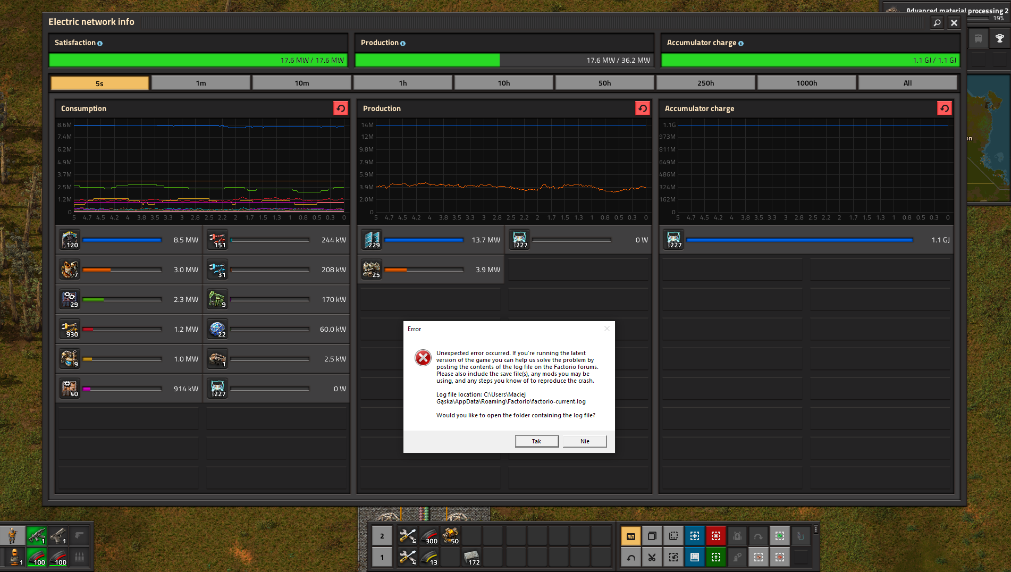
Task: Reset the Accumulator charge graph with red button
Action: point(945,108)
